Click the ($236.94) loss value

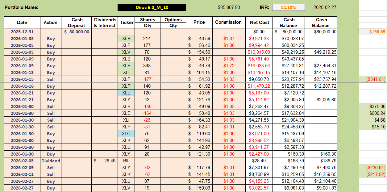[372, 168]
